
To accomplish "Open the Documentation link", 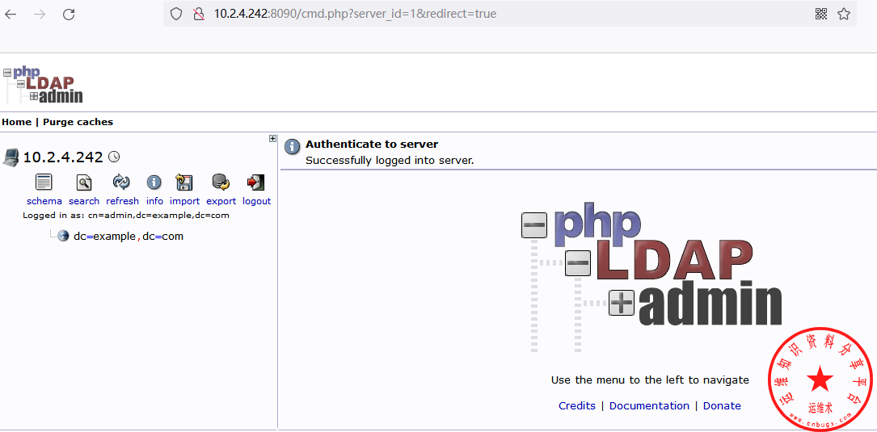I will pos(649,406).
